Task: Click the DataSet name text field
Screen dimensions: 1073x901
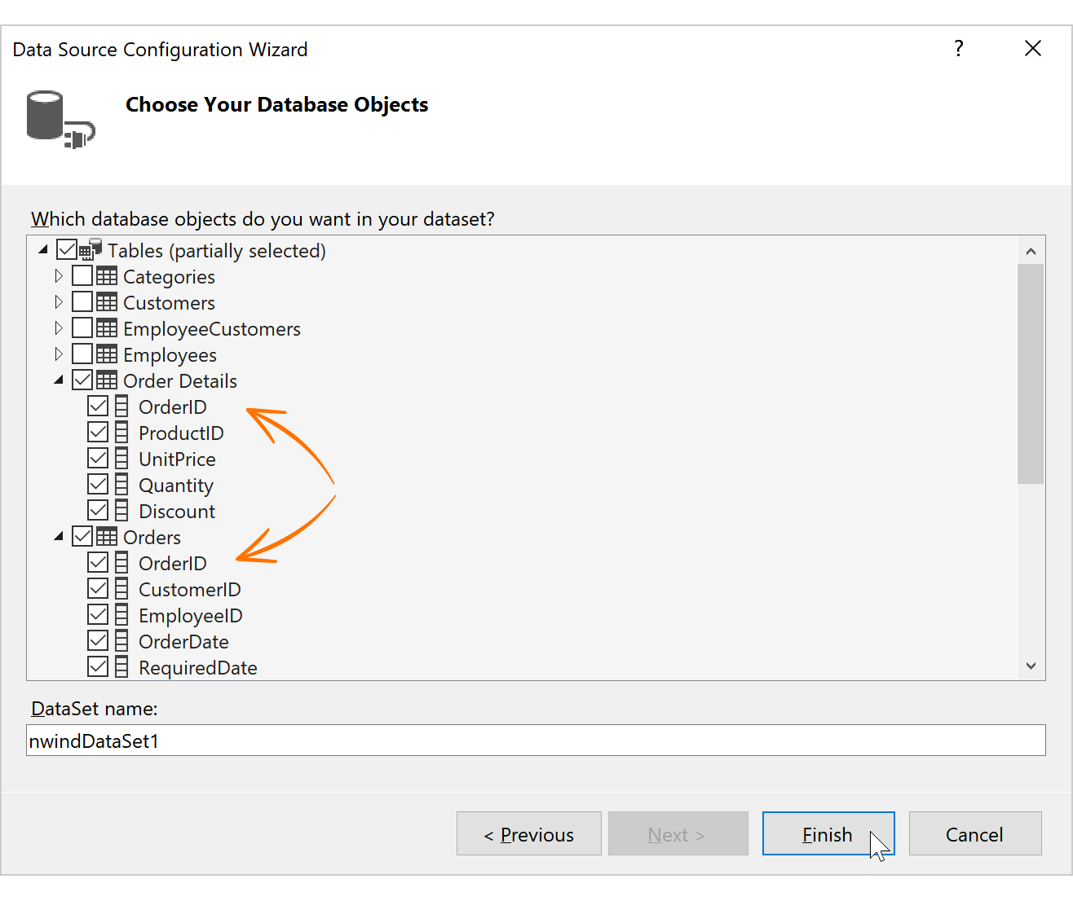Action: point(536,741)
